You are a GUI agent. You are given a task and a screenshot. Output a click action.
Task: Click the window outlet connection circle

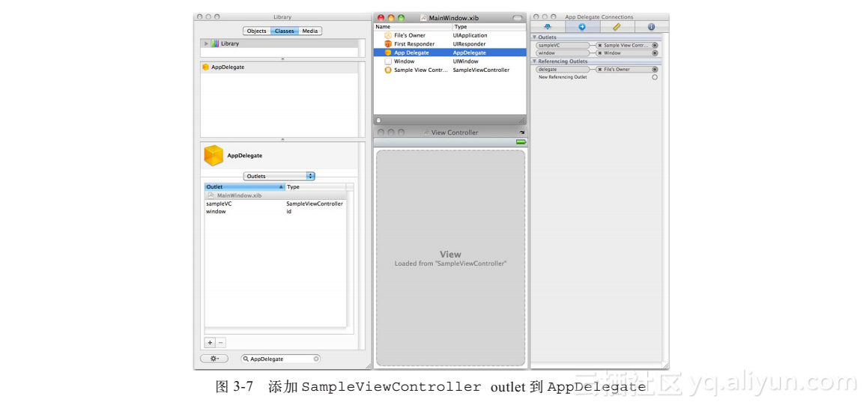655,53
